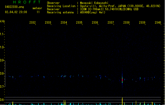Click the 0.7 kHz axis tick label
Image resolution: width=165 pixels, height=105 pixels.
pos(2,87)
